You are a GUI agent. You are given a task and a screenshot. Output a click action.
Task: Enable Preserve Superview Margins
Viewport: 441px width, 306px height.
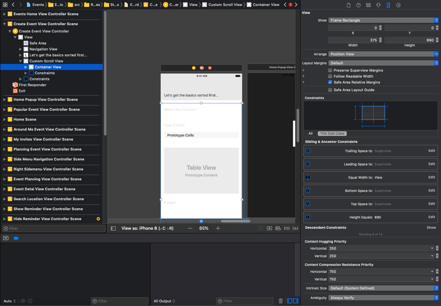330,70
